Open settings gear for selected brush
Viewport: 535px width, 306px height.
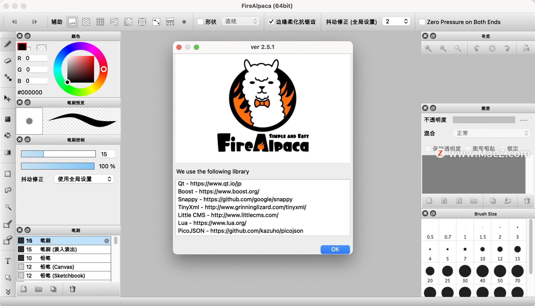click(x=106, y=241)
